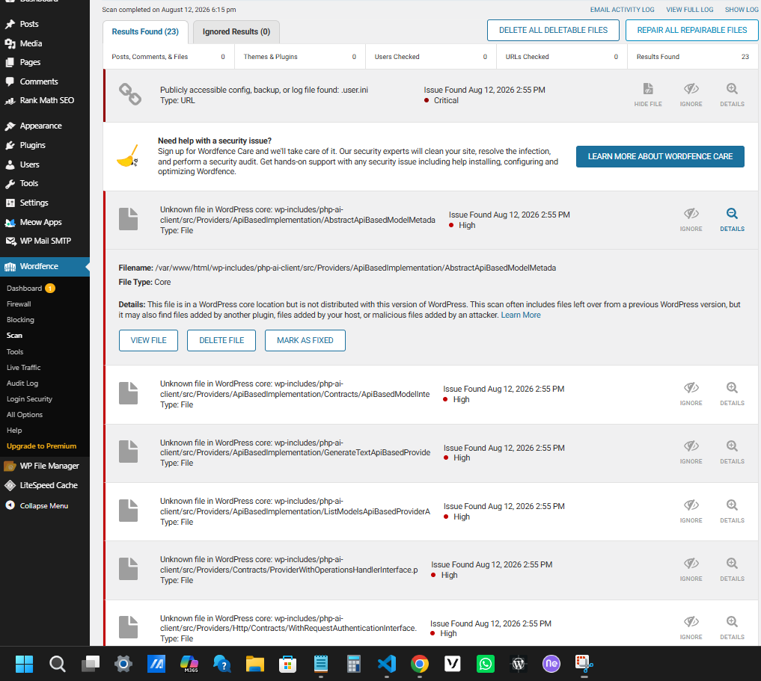Click the WP File Manager icon
Viewport: 761px width, 681px height.
10,466
